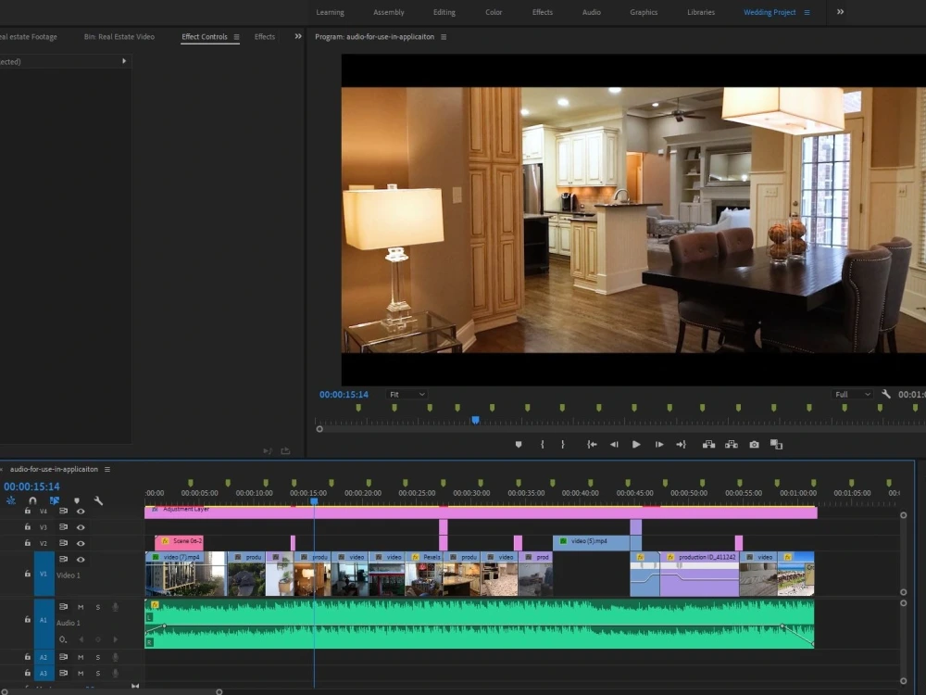The image size is (926, 695).
Task: Click the Extract button
Action: 732,445
